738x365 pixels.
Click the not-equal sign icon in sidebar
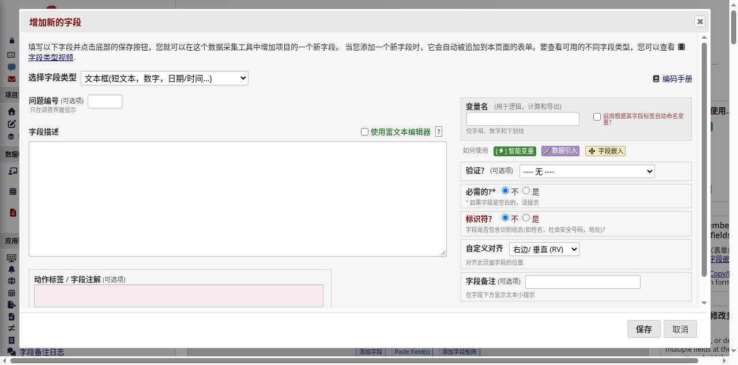(12, 328)
